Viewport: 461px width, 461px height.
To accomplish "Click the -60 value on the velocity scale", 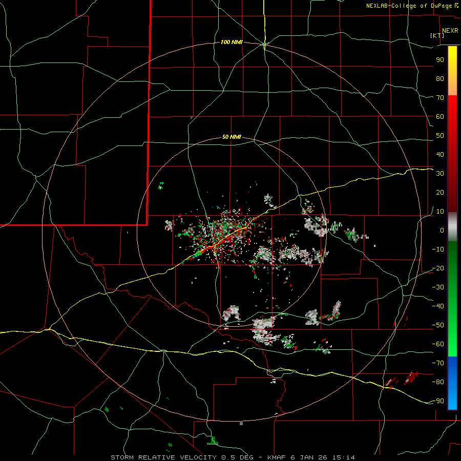I will pyautogui.click(x=438, y=344).
